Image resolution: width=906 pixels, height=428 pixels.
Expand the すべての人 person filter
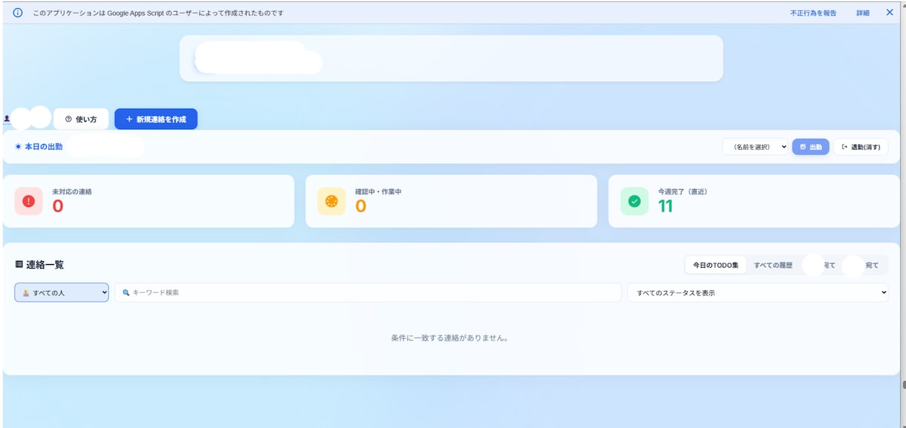[x=62, y=292]
